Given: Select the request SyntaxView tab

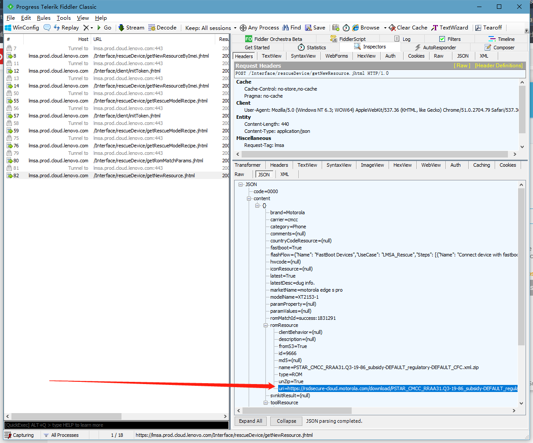Looking at the screenshot, I should click(x=303, y=56).
